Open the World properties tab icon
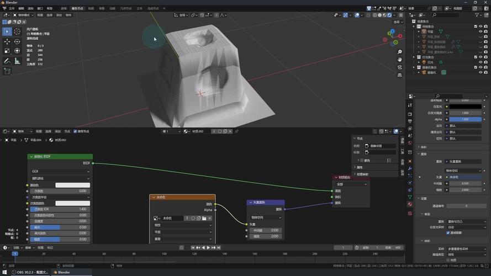Image resolution: width=491 pixels, height=276 pixels. (x=410, y=143)
